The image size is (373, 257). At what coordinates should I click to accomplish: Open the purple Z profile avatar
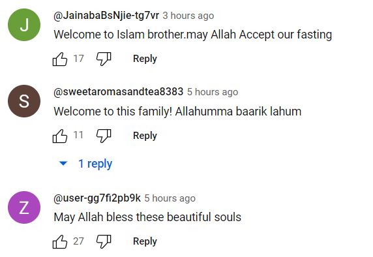click(x=24, y=207)
